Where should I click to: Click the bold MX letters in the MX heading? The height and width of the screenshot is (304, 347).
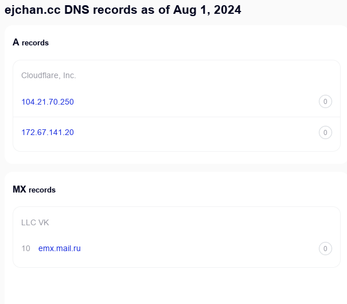click(20, 189)
